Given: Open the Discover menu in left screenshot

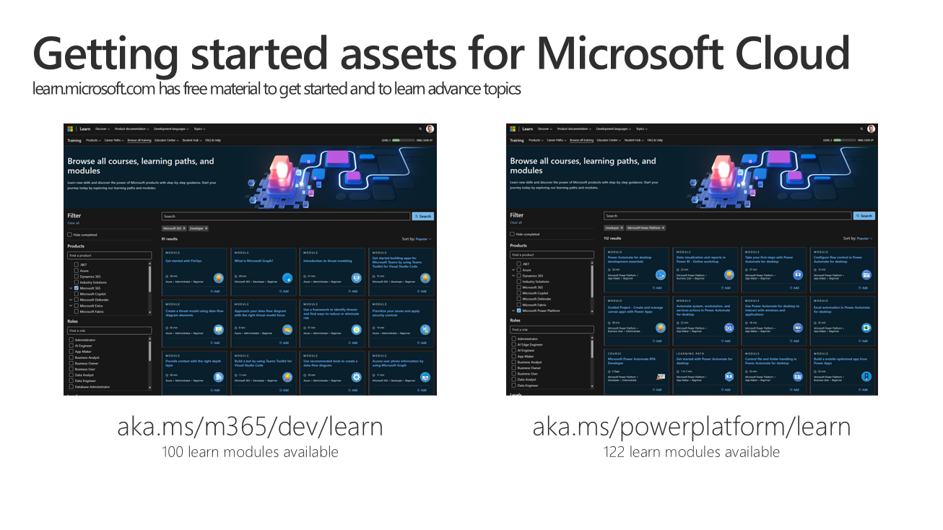Looking at the screenshot, I should tap(102, 129).
